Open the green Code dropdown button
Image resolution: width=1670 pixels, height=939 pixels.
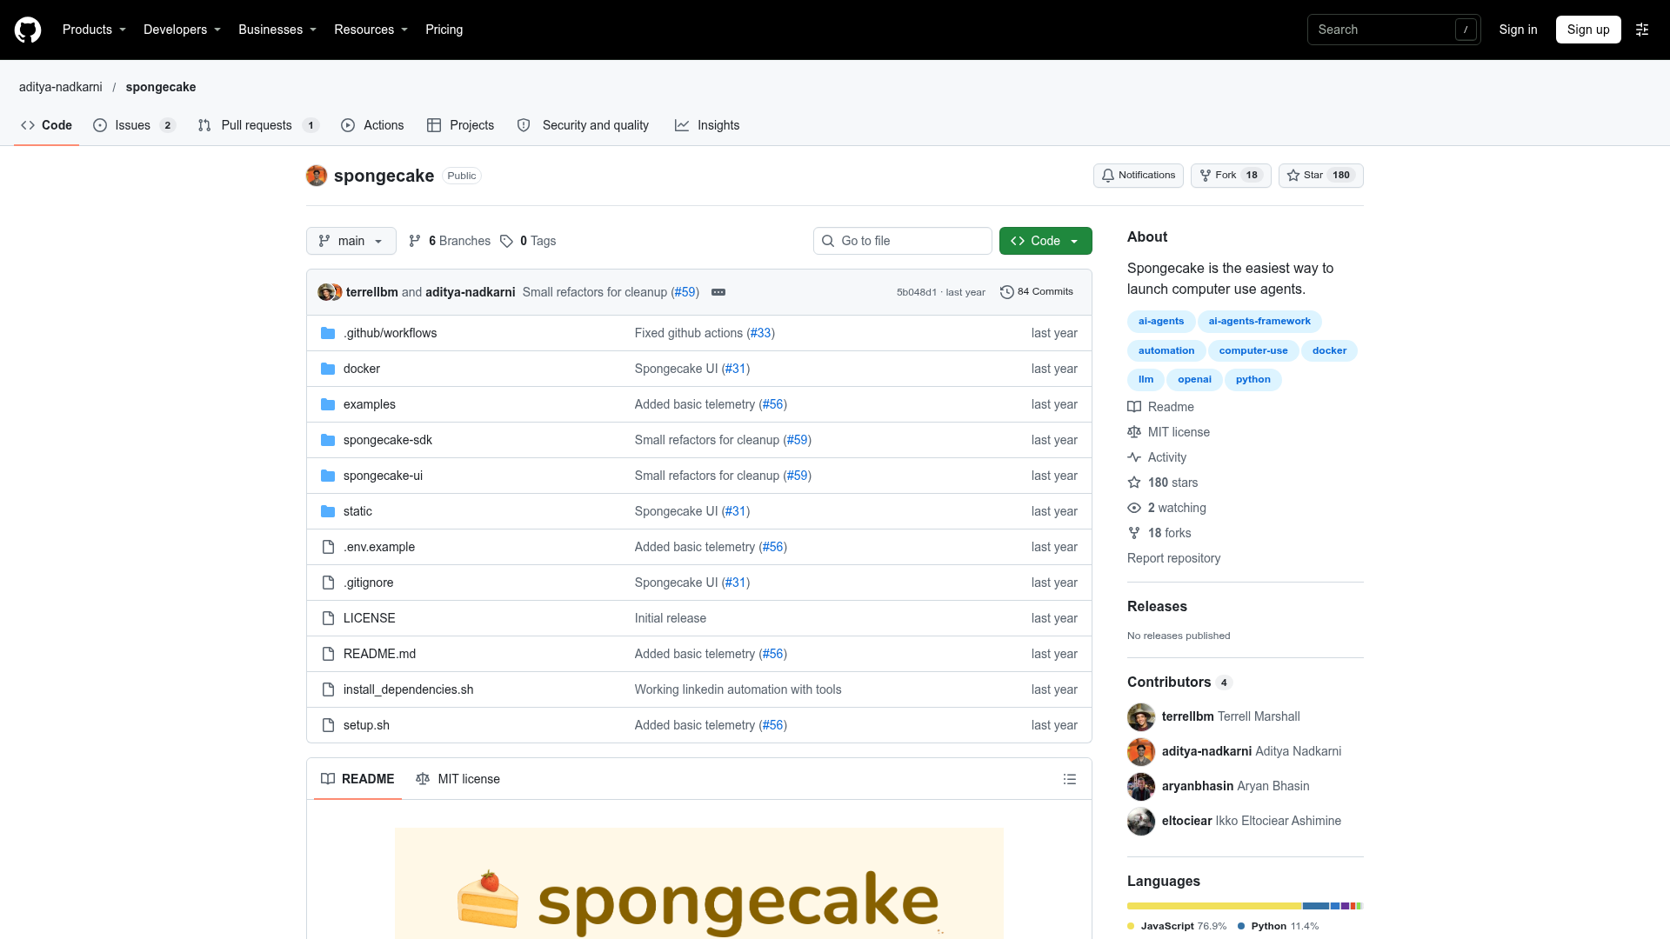pos(1045,241)
